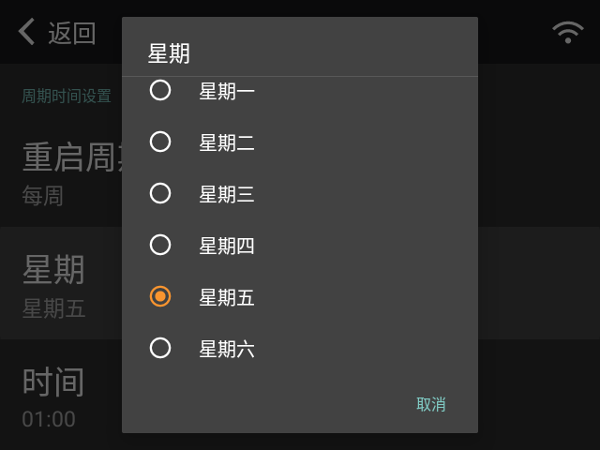Tap the back chevron arrow icon
Image resolution: width=600 pixels, height=450 pixels.
(26, 32)
